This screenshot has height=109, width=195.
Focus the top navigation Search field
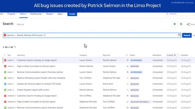pos(180,14)
